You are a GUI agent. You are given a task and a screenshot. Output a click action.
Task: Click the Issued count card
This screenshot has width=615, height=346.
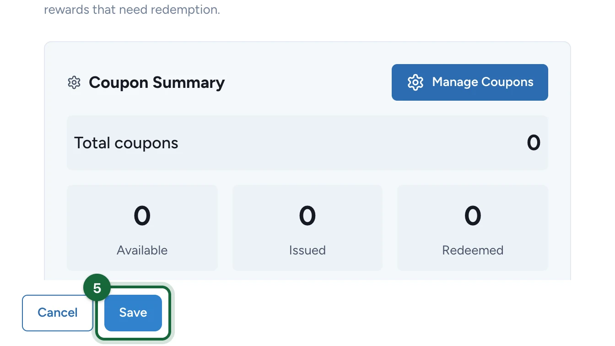click(x=307, y=228)
